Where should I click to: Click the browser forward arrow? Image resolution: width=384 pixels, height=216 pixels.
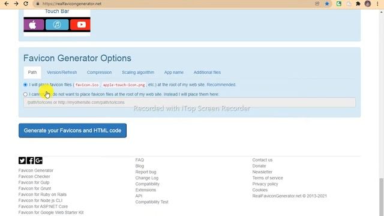pos(16,4)
